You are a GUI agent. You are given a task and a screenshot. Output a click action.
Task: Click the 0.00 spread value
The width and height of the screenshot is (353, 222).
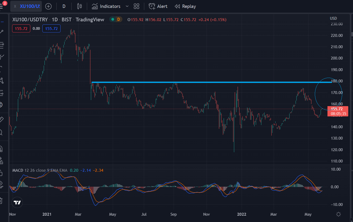click(36, 28)
